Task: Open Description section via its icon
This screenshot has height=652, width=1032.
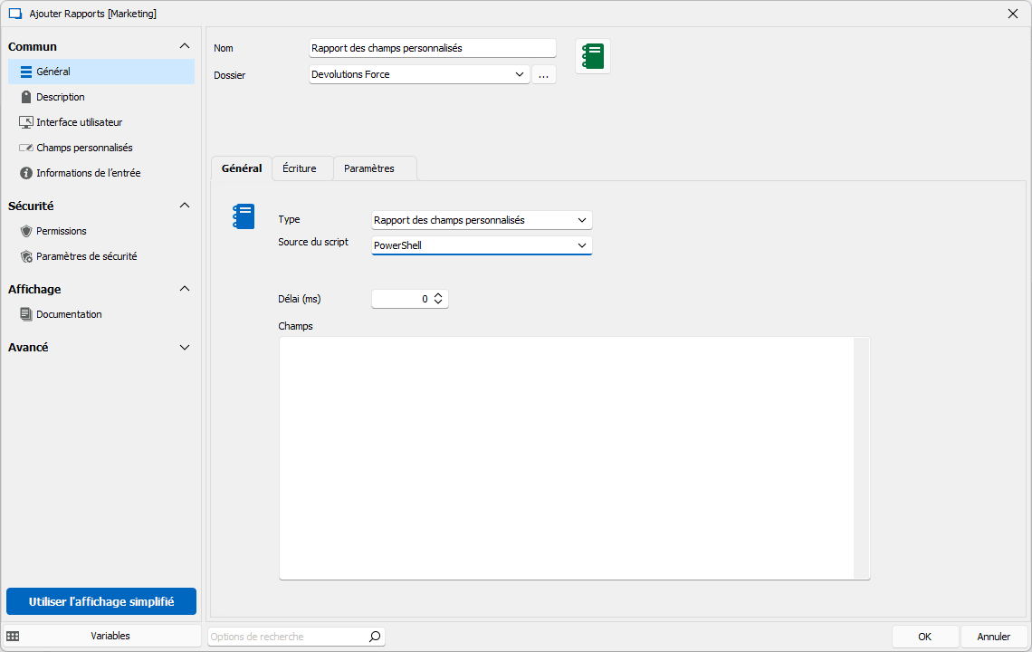Action: point(26,97)
